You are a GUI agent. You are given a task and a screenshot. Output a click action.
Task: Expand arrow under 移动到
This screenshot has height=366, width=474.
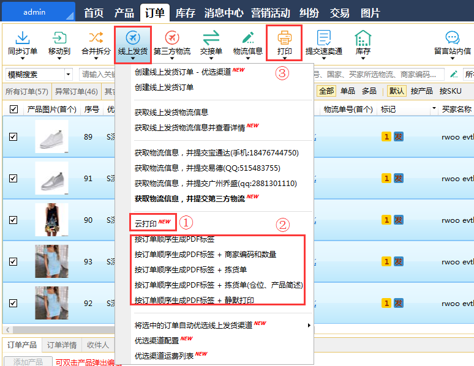59,59
